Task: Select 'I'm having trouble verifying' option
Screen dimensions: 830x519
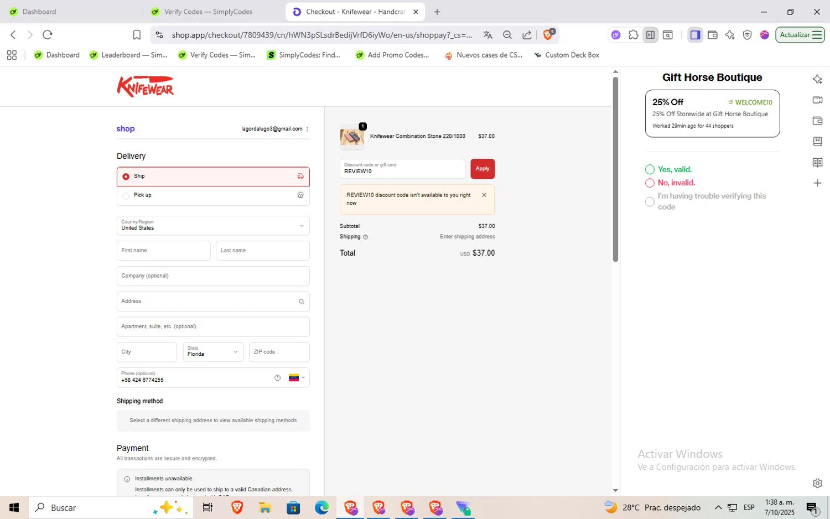Action: 650,201
